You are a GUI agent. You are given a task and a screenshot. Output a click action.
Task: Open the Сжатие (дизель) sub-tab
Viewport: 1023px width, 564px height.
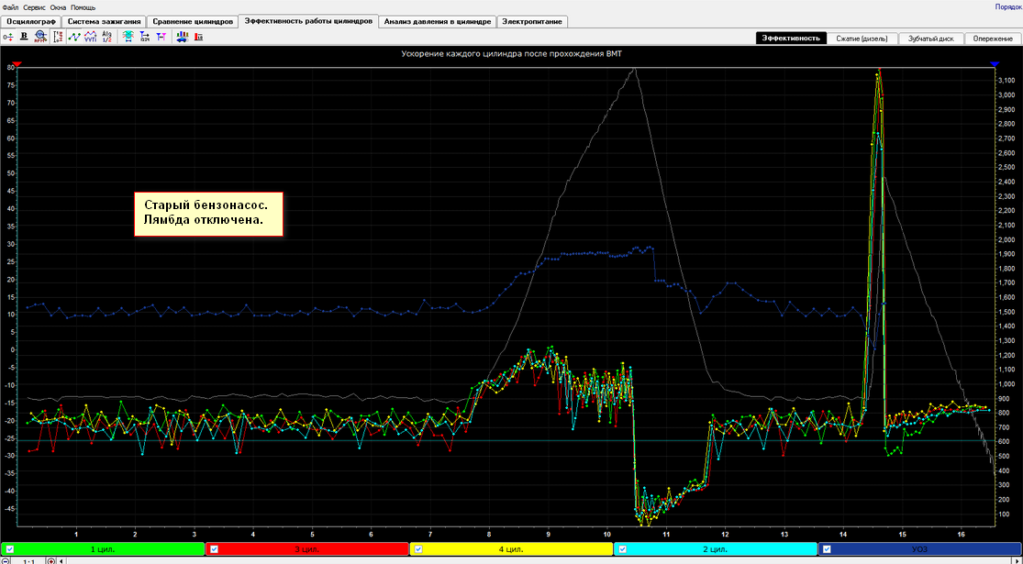(862, 39)
